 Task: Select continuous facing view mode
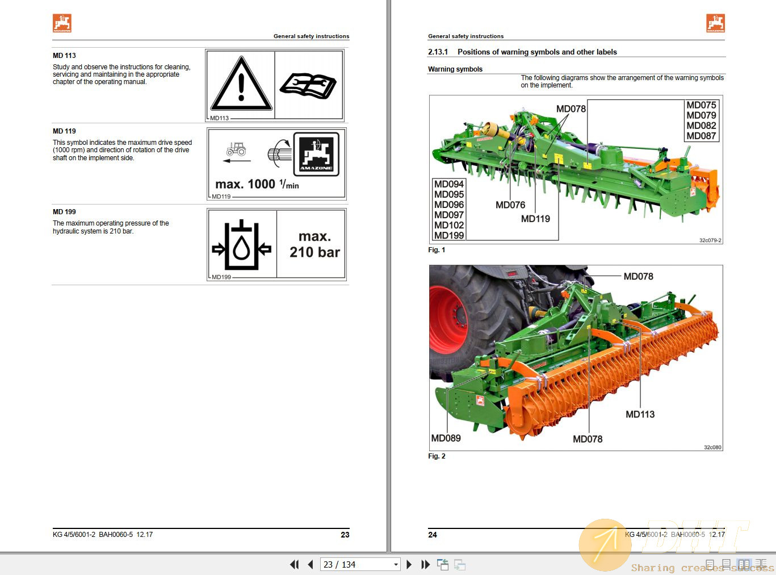pyautogui.click(x=761, y=564)
